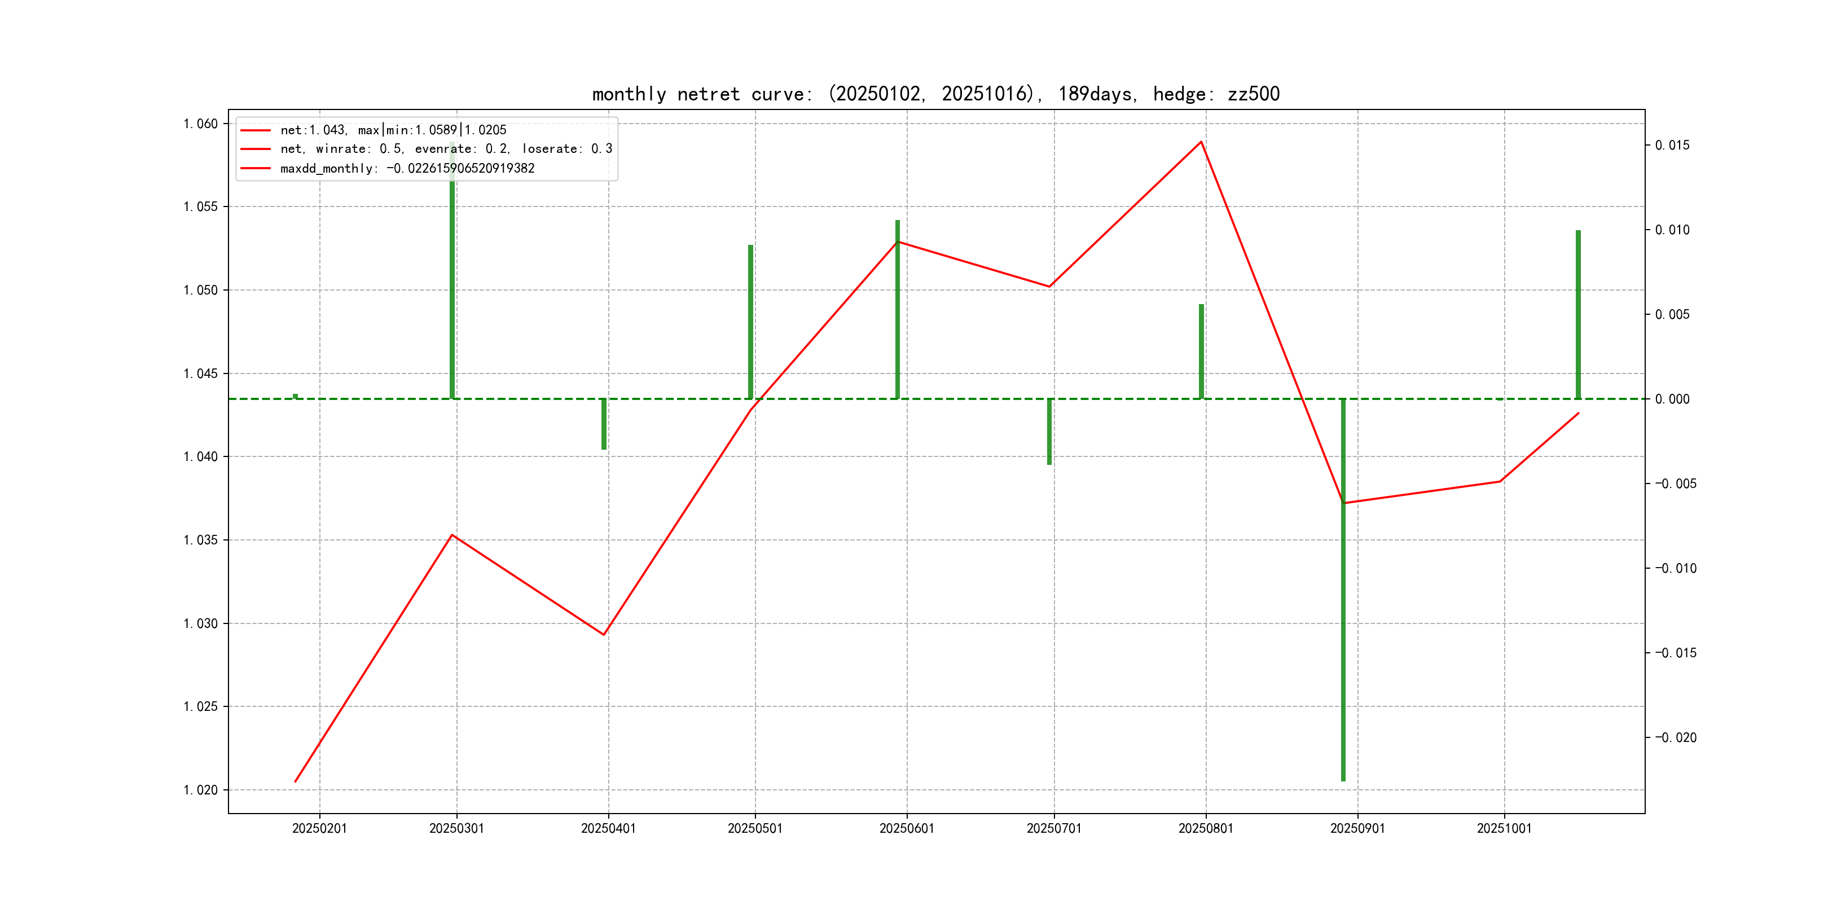Click the 20250501 x-axis tick label
The image size is (1828, 914).
(755, 829)
